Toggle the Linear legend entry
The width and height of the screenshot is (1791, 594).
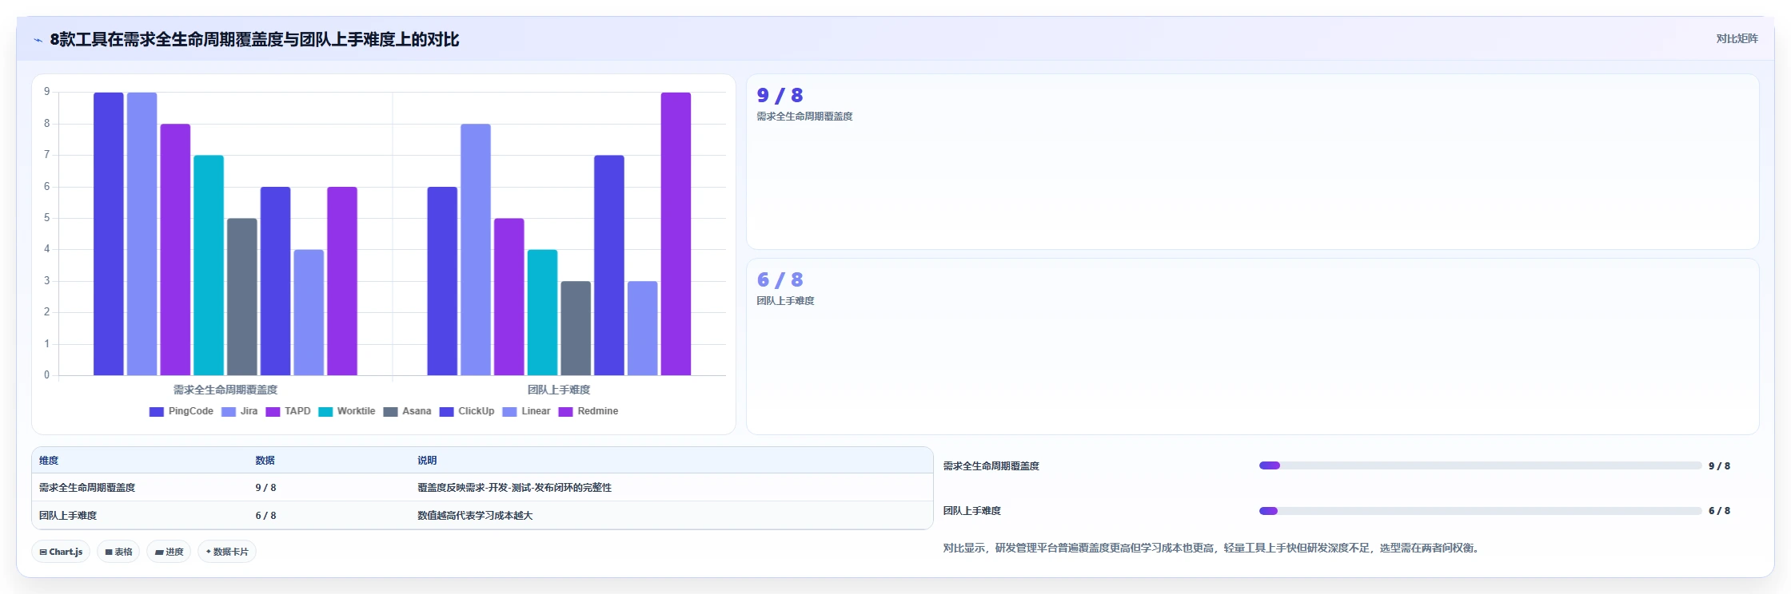(x=527, y=411)
